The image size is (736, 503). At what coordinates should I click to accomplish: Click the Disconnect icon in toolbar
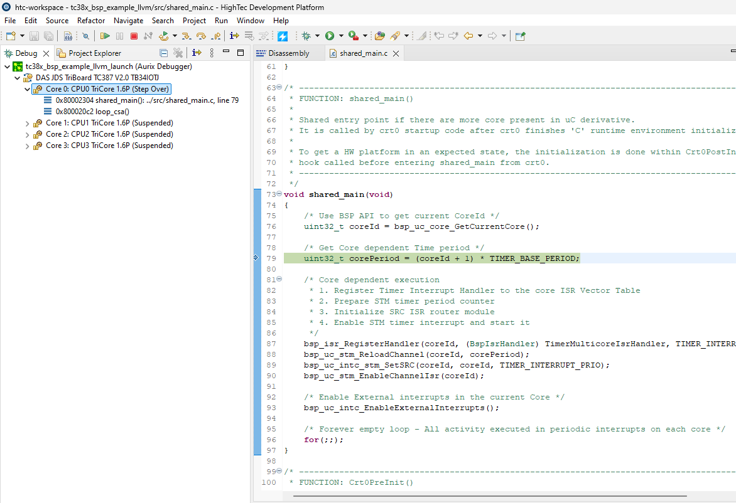click(148, 36)
